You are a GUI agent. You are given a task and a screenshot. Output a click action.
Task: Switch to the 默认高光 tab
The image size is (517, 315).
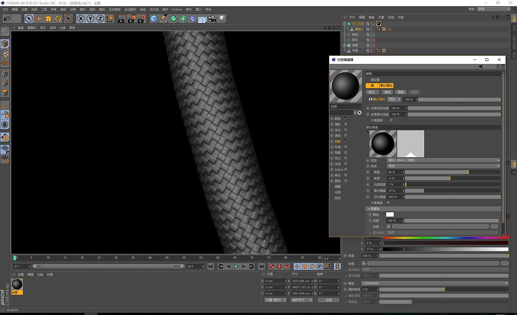(386, 85)
